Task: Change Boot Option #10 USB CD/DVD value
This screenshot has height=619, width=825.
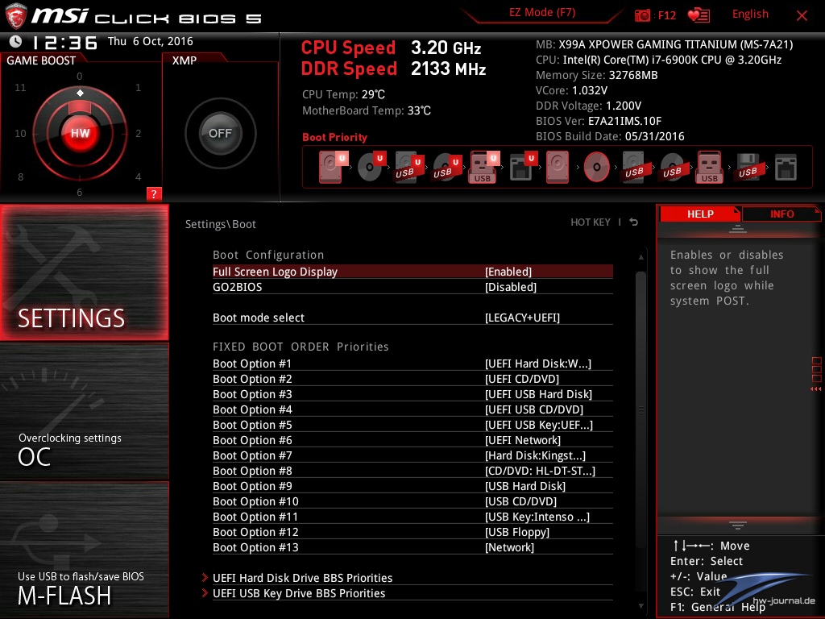Action: (521, 501)
